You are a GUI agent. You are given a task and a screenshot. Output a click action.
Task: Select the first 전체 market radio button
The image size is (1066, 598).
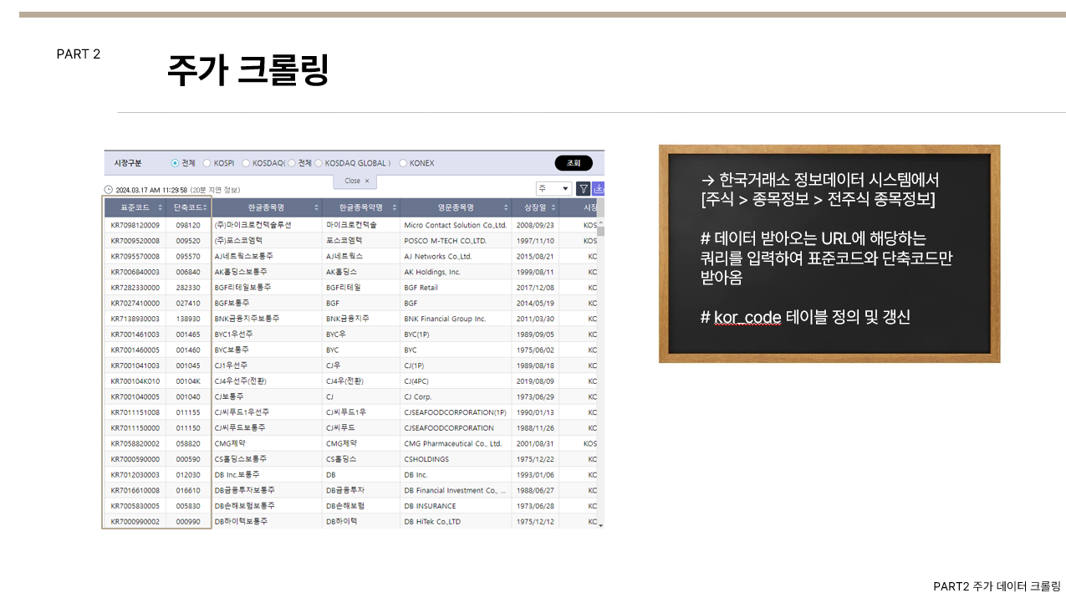tap(175, 163)
